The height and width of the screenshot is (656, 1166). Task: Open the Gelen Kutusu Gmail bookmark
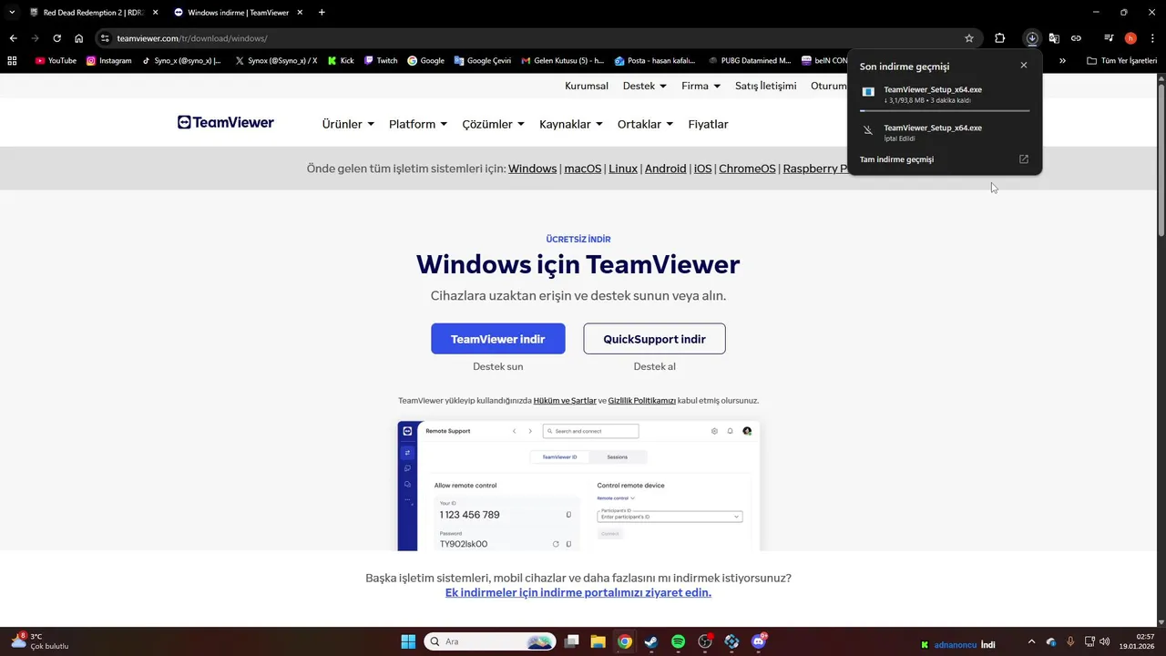tap(563, 61)
